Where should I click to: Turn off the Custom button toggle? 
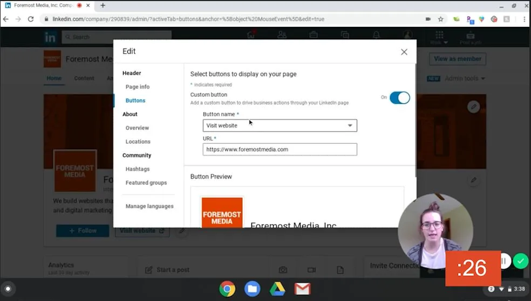coord(399,97)
